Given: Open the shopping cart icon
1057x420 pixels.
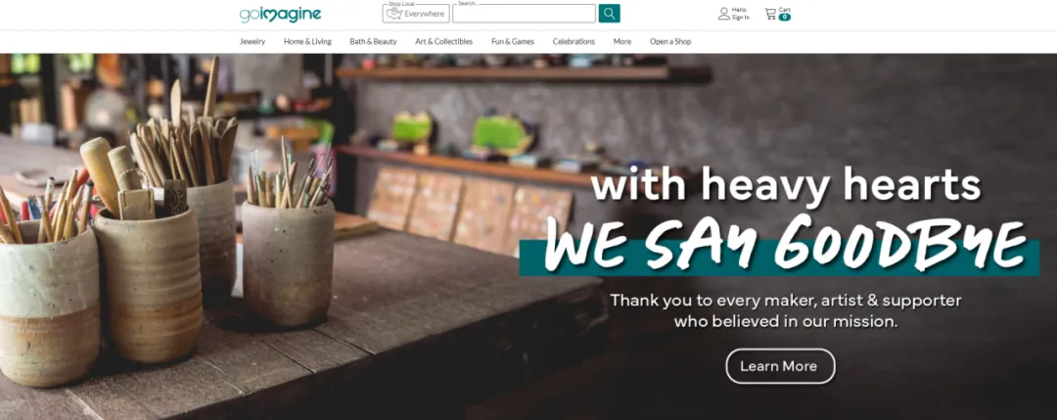Looking at the screenshot, I should pyautogui.click(x=770, y=14).
